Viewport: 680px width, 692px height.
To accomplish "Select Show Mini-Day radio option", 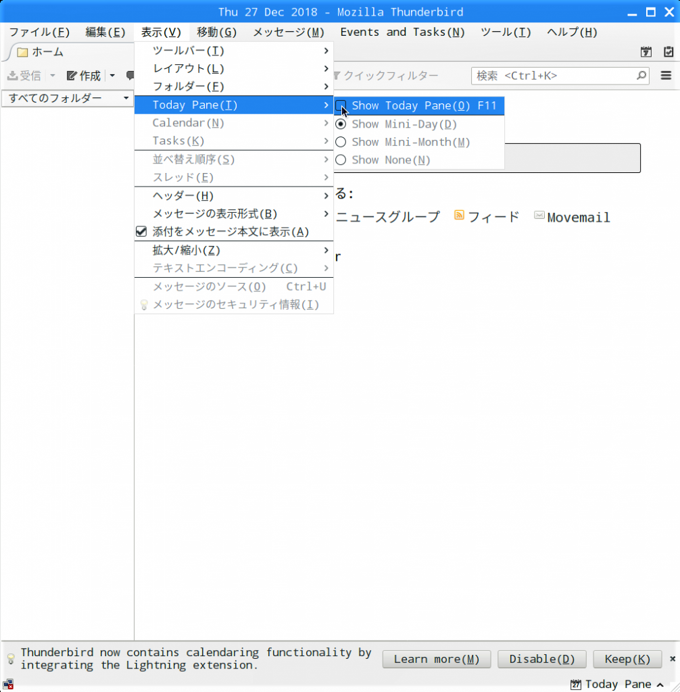I will click(341, 124).
